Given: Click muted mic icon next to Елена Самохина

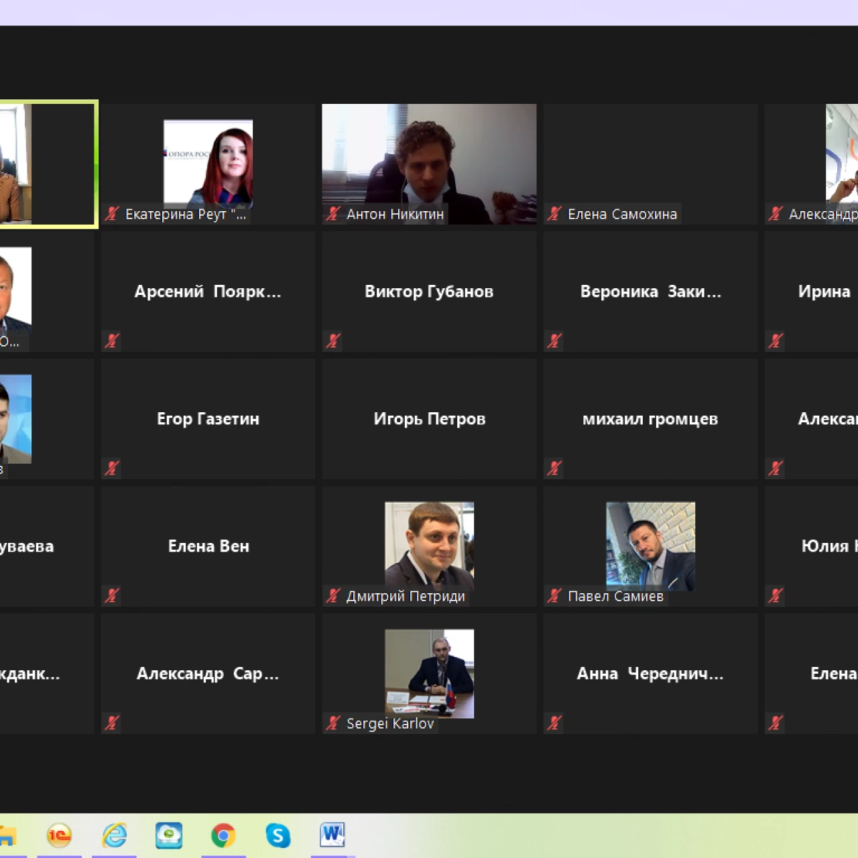Looking at the screenshot, I should [554, 214].
